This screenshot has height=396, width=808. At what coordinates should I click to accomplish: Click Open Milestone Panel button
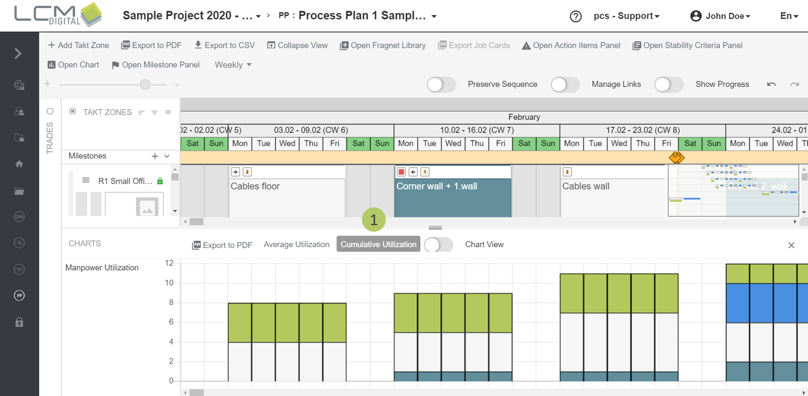coord(156,65)
